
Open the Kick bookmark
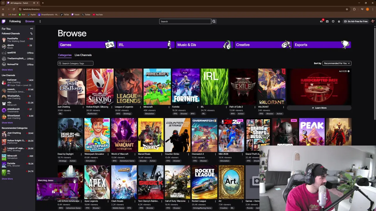(x=22, y=14)
